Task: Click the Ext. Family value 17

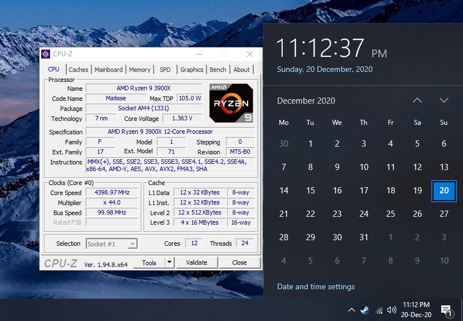Action: point(100,152)
